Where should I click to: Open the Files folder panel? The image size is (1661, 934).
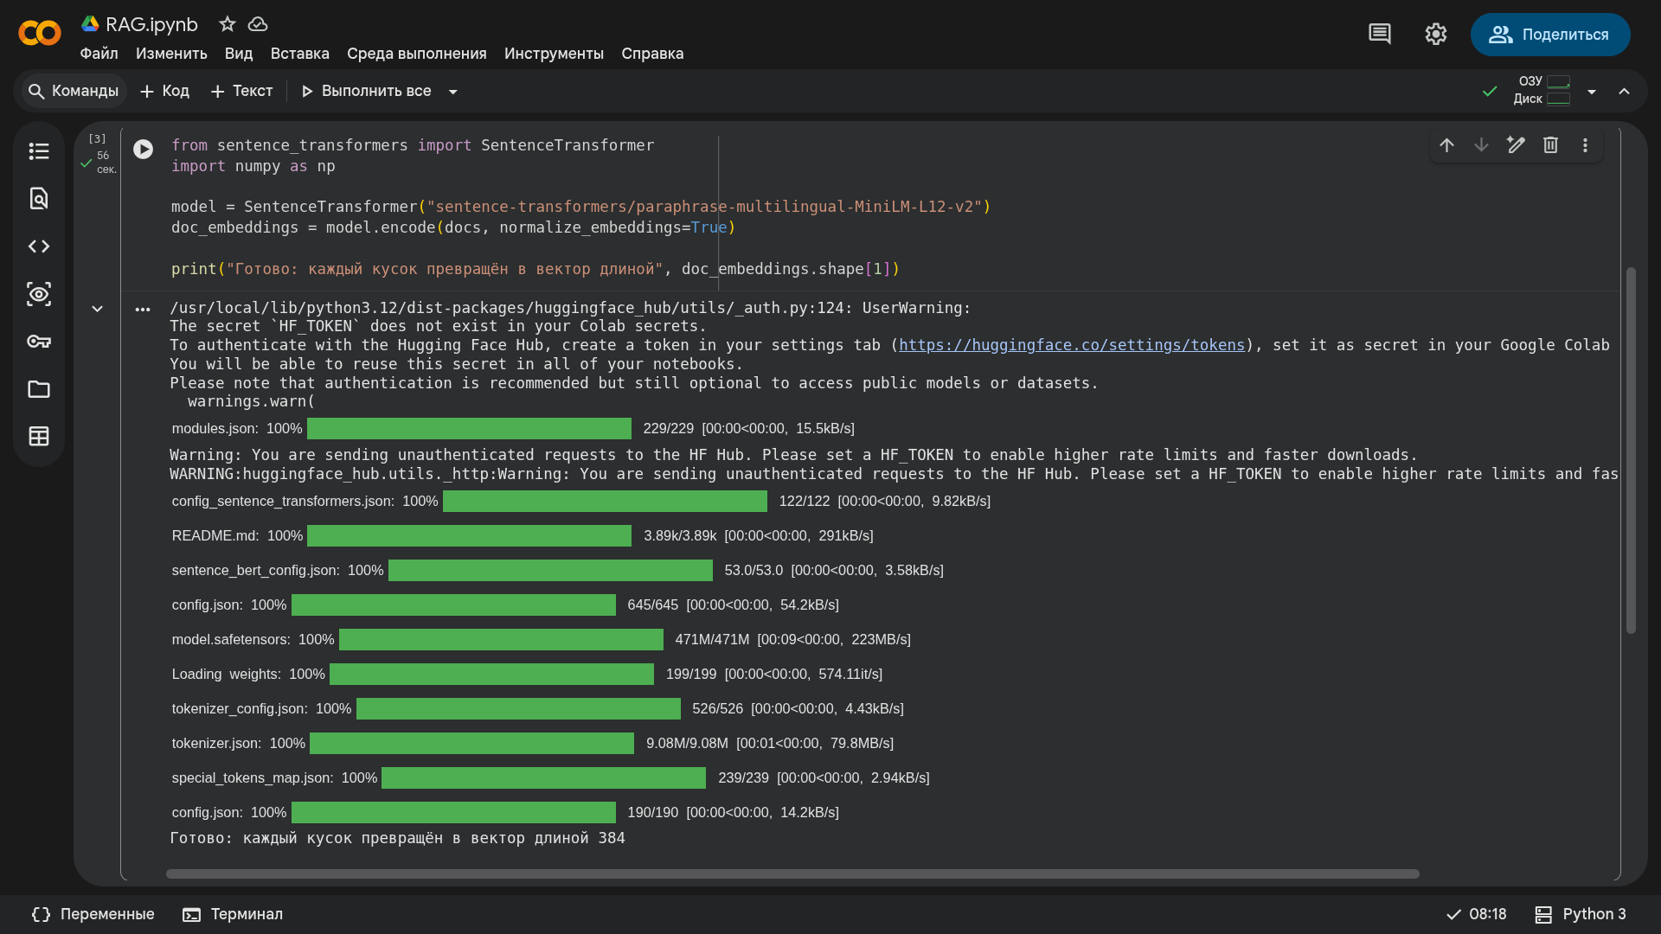pos(39,389)
